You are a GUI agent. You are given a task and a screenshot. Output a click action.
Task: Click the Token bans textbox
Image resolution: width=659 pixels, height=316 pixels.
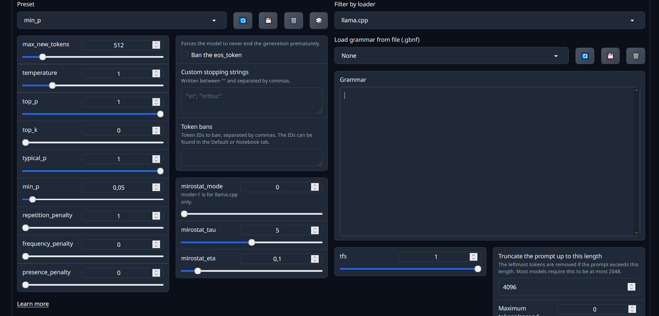(252, 157)
